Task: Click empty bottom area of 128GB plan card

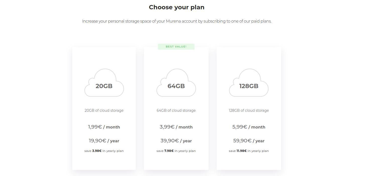Action: click(249, 162)
